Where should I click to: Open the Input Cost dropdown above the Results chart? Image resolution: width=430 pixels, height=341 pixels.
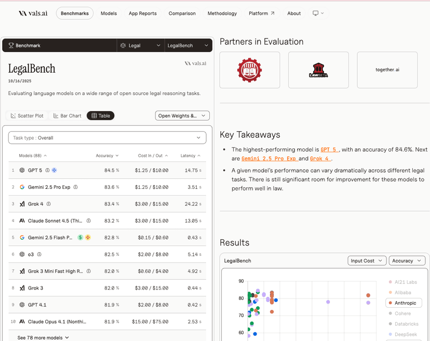(367, 261)
